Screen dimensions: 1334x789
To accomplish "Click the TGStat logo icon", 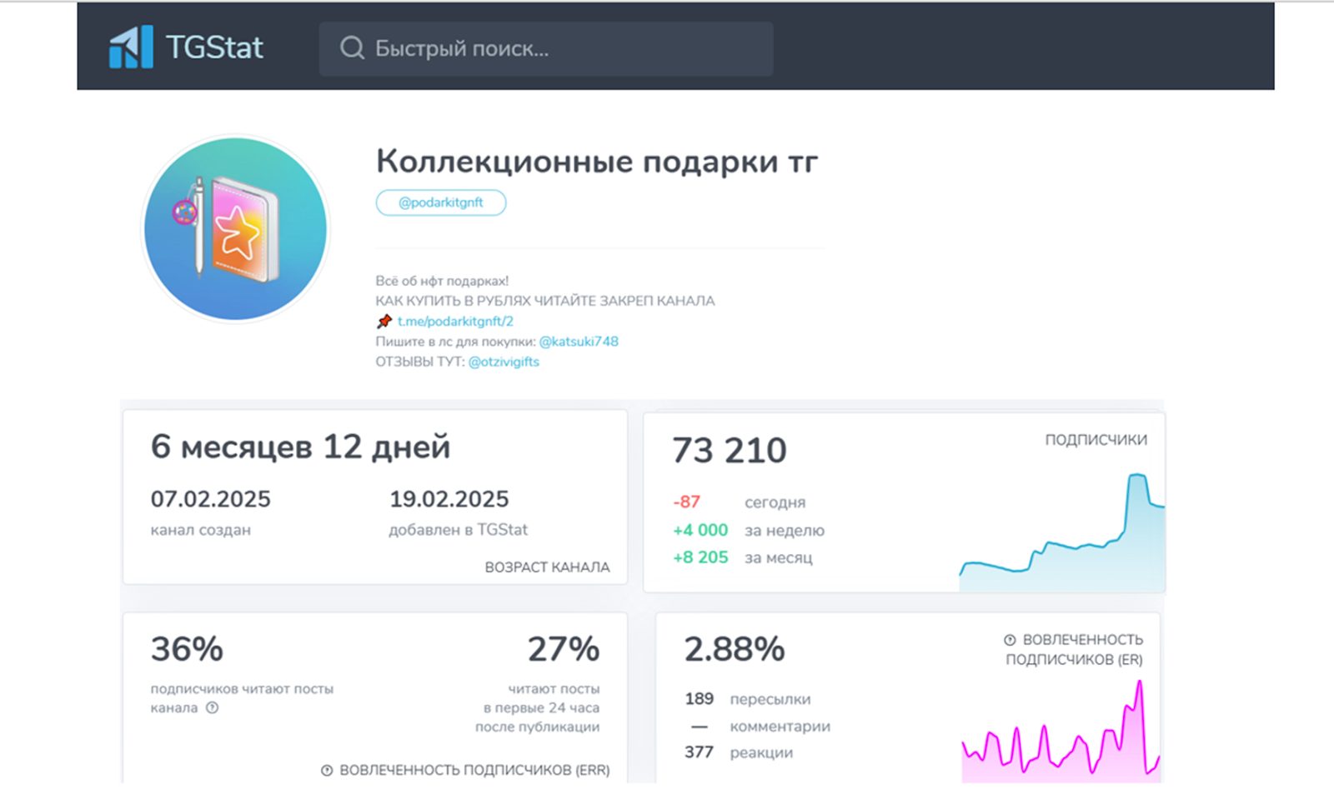I will (x=131, y=47).
